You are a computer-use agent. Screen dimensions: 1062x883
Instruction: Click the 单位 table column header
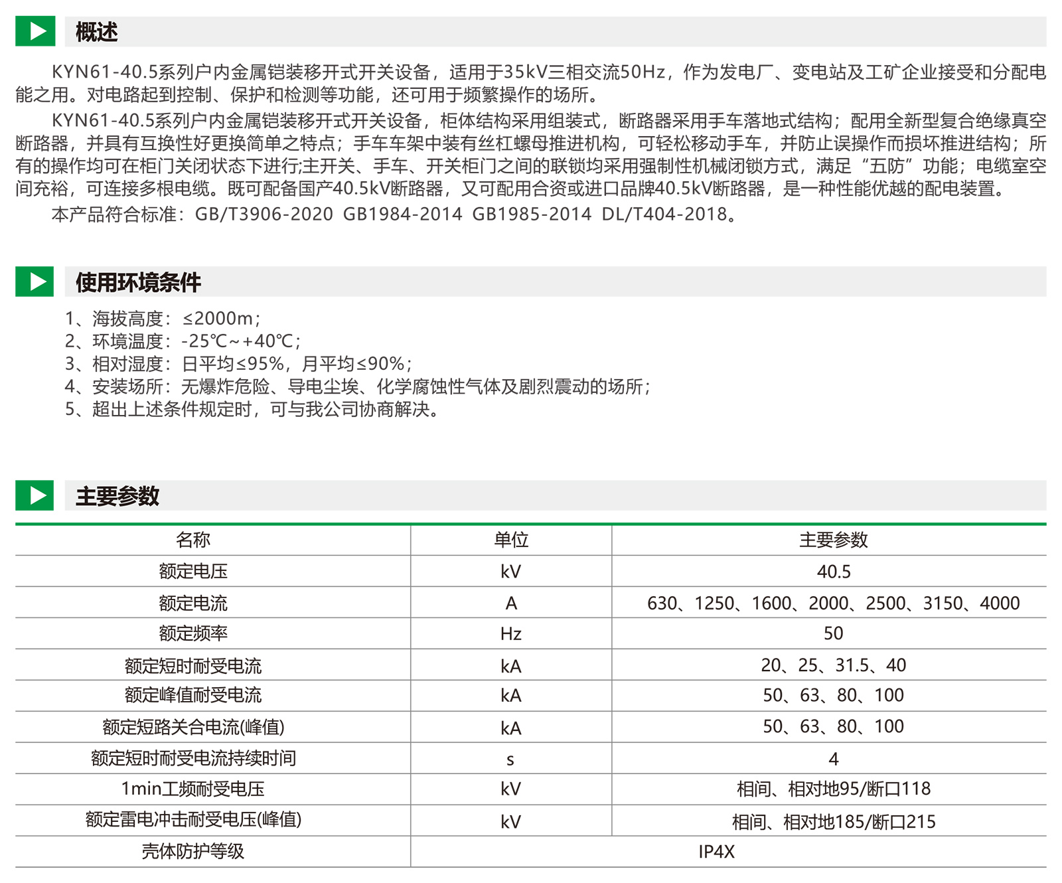(510, 540)
